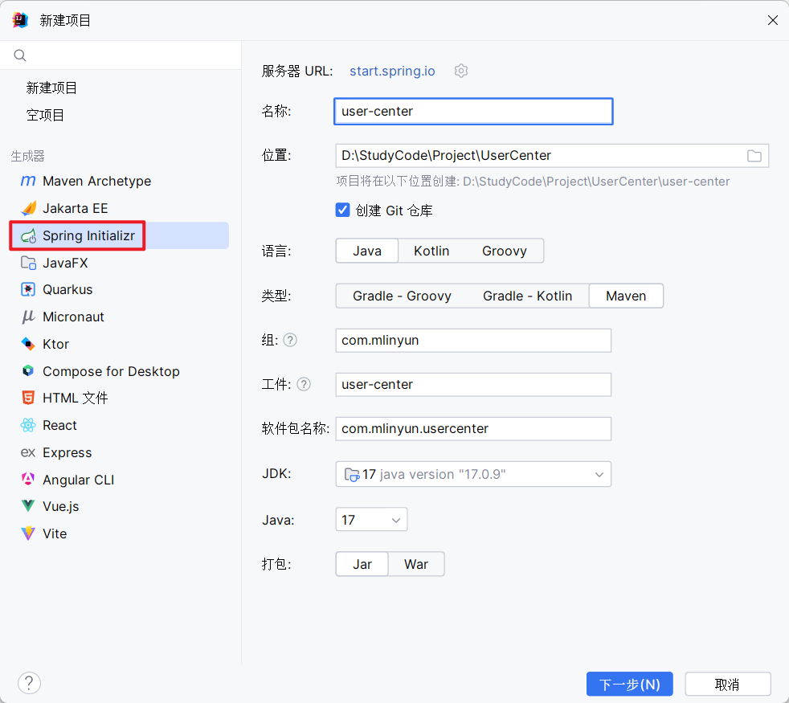Select Compose for Desktop generator
This screenshot has width=789, height=703.
coord(111,371)
